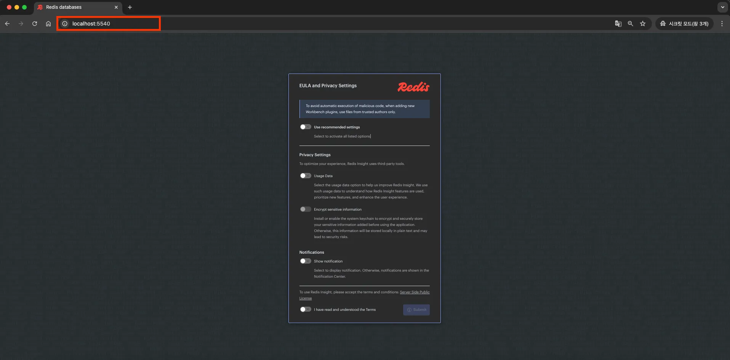
Task: Click the Notifications heading
Action: coord(312,252)
